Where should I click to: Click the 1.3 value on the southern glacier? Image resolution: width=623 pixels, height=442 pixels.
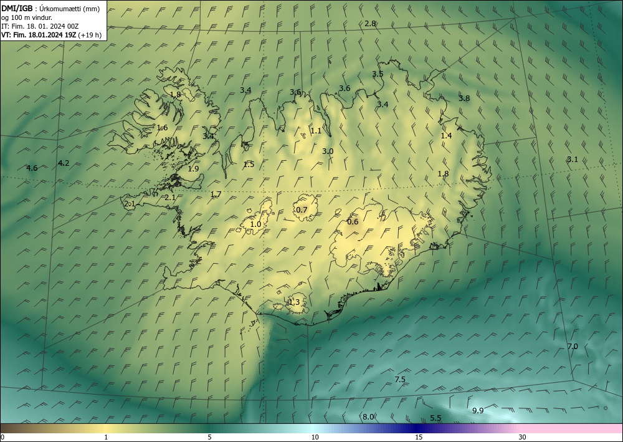(x=294, y=302)
